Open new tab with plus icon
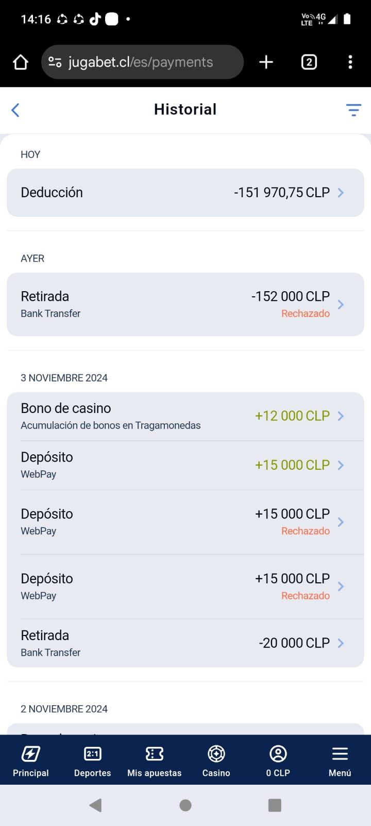 (266, 62)
